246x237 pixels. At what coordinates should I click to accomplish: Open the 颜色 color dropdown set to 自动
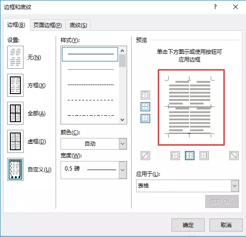(94, 144)
